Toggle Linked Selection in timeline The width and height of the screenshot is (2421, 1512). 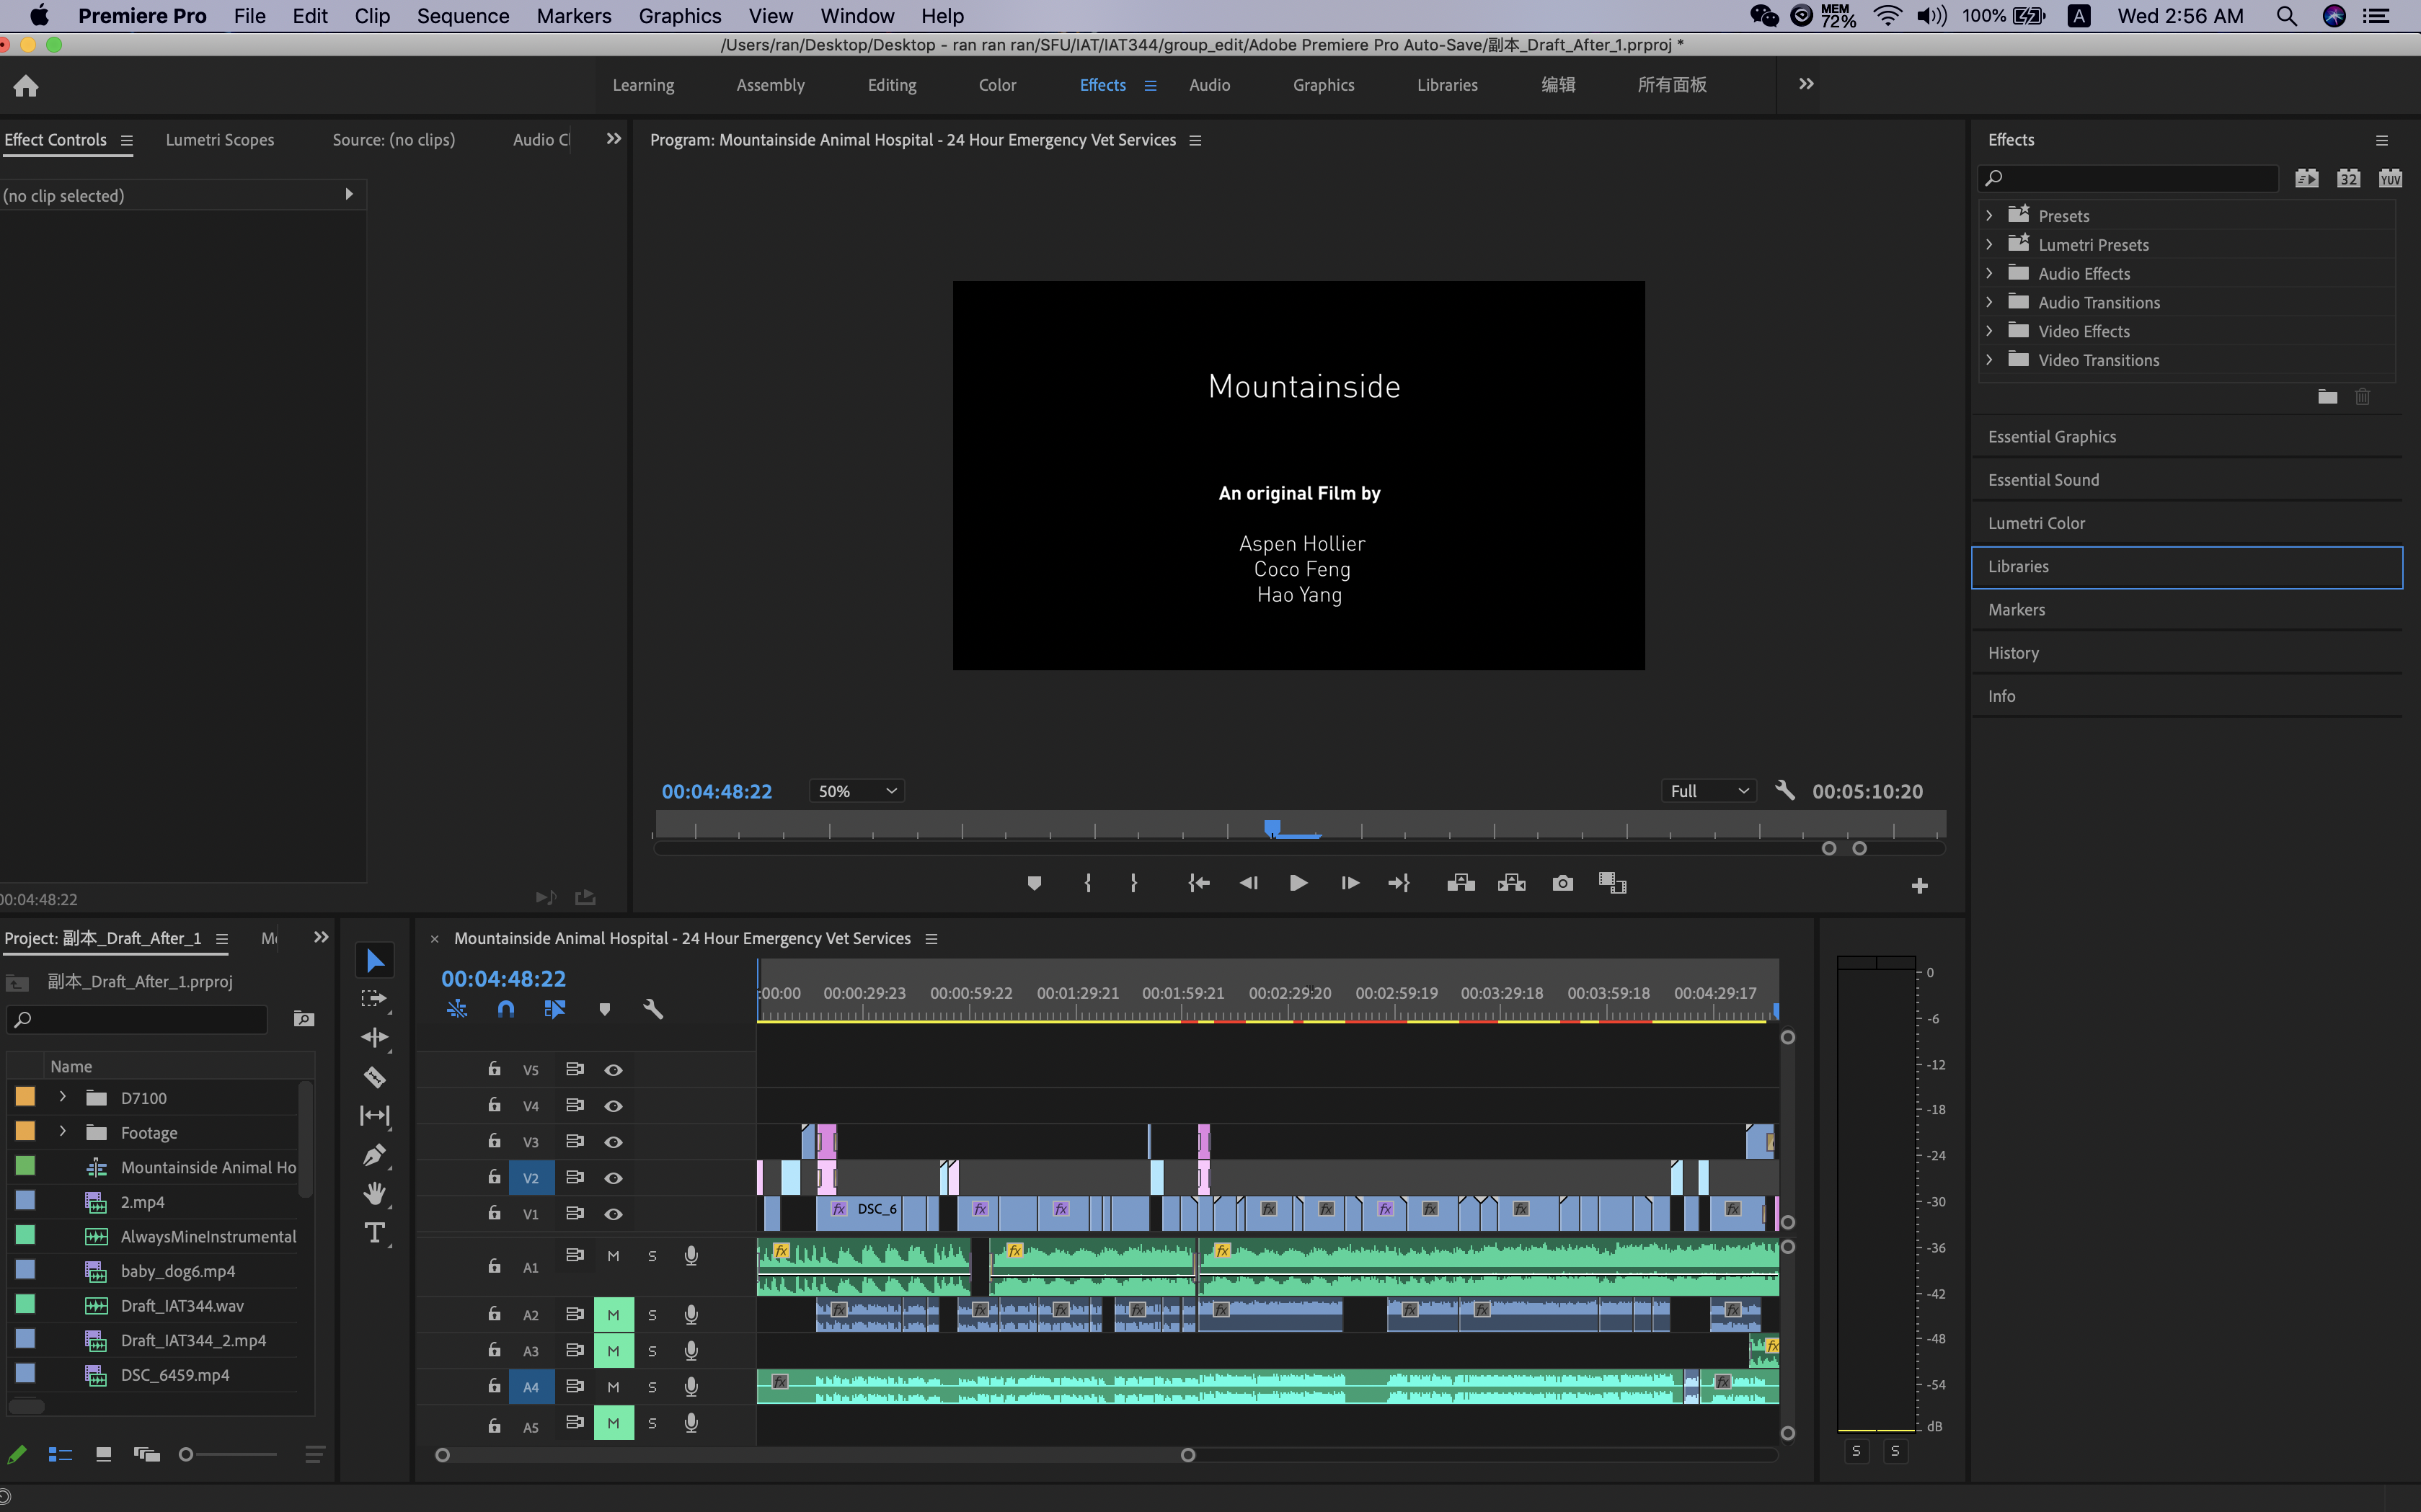point(555,1010)
